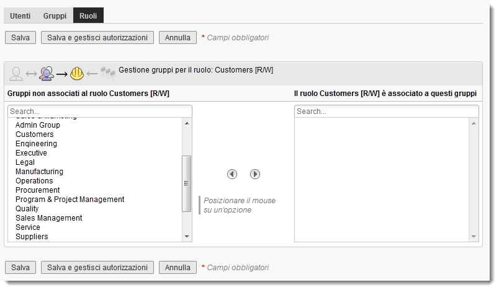
Task: Click the move-right arrow button
Action: [x=255, y=174]
